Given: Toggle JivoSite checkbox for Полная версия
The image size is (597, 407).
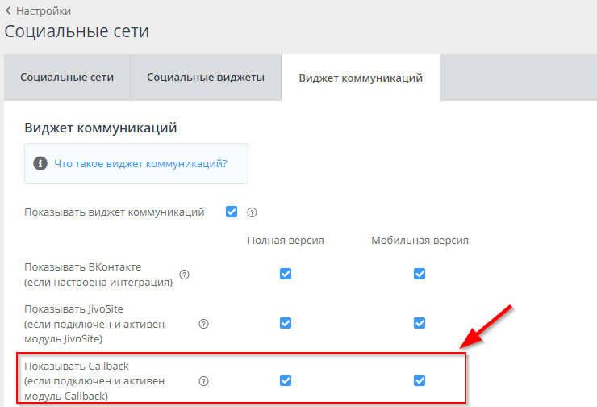Looking at the screenshot, I should (x=286, y=323).
